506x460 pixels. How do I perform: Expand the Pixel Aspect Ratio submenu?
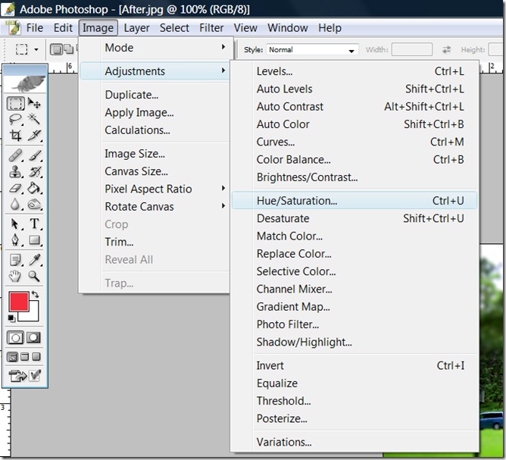pyautogui.click(x=155, y=189)
